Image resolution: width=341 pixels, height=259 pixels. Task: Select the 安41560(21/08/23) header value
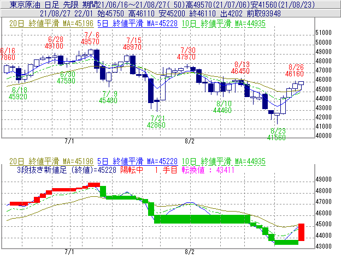[x=282, y=4]
